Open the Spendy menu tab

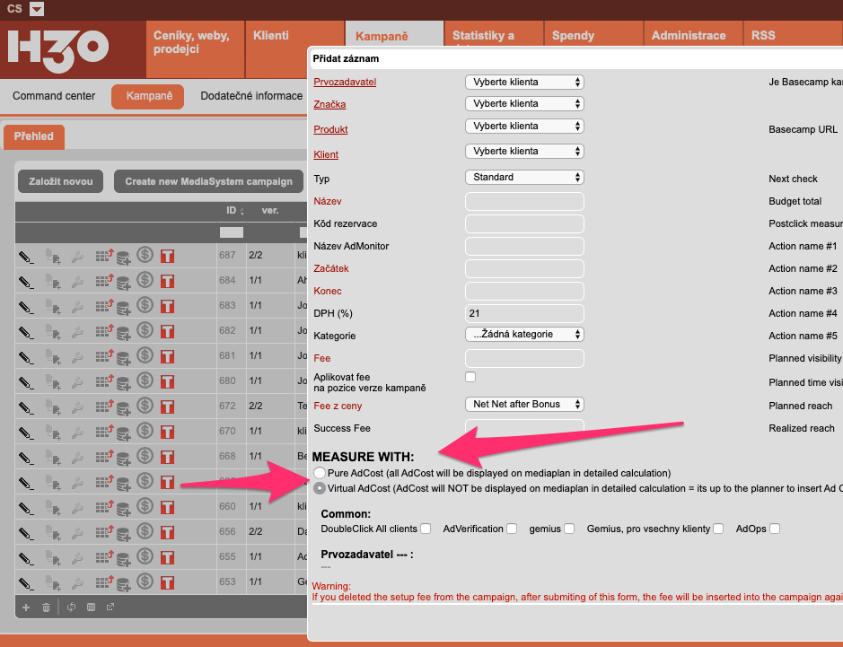[x=573, y=36]
